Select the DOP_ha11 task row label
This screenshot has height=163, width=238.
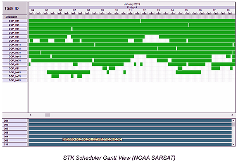[x=15, y=45]
